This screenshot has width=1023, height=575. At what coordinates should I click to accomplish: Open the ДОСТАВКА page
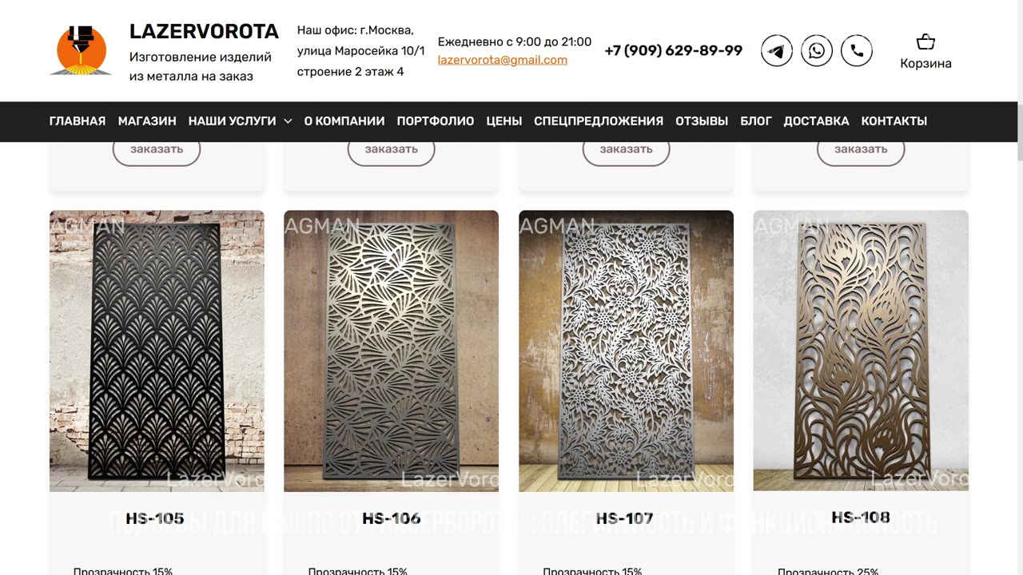point(816,121)
